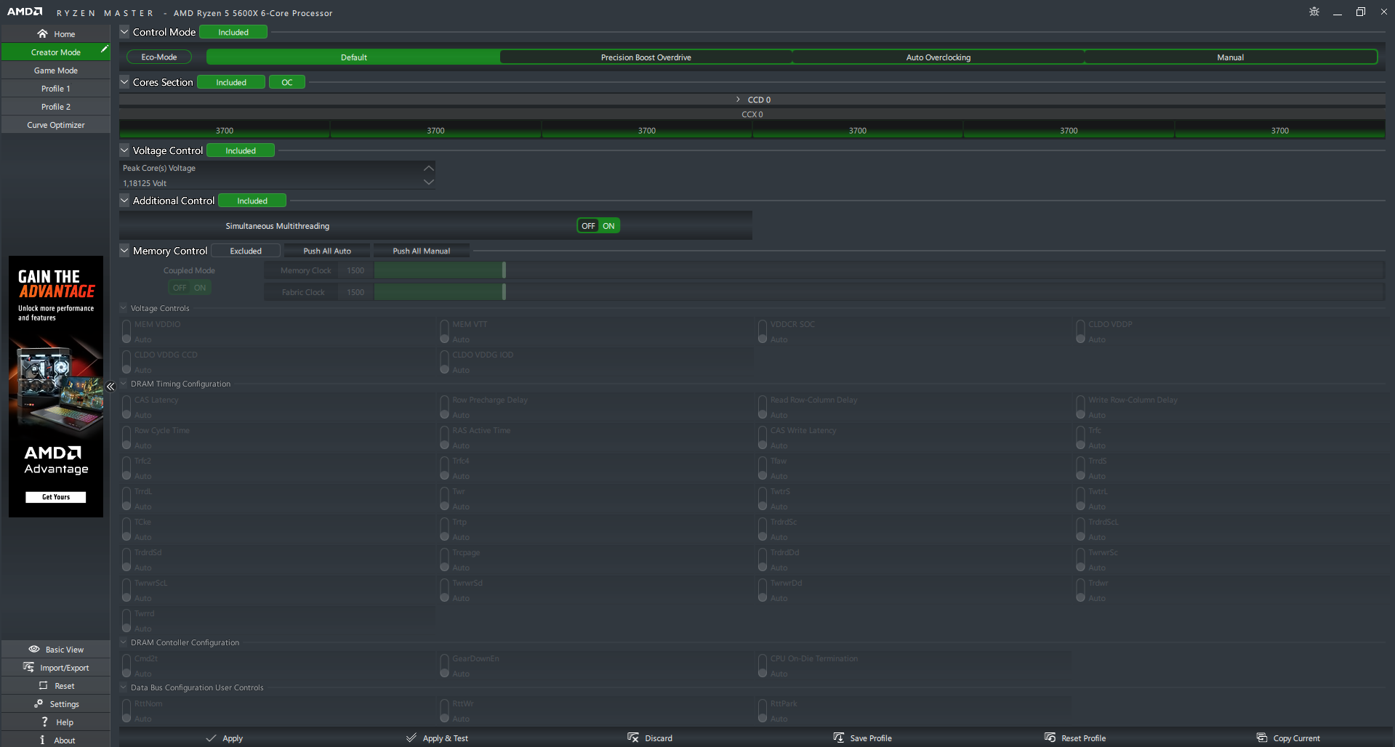Click the last core 3700 speed bar
Image resolution: width=1395 pixels, height=747 pixels.
(x=1280, y=131)
